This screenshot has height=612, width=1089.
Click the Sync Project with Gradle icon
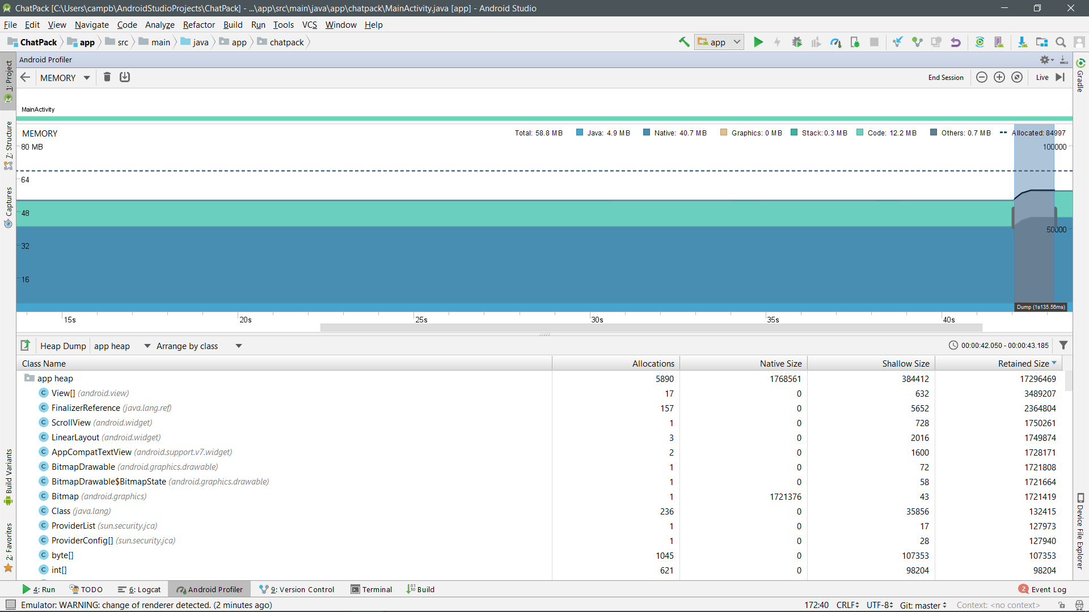tap(980, 42)
